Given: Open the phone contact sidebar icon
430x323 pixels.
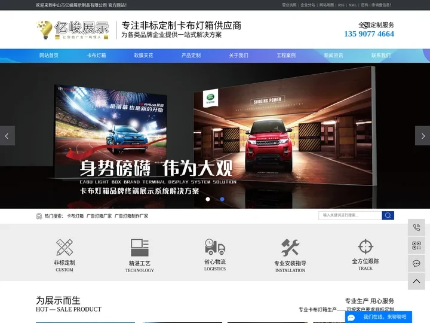Looking at the screenshot, I should 416,228.
